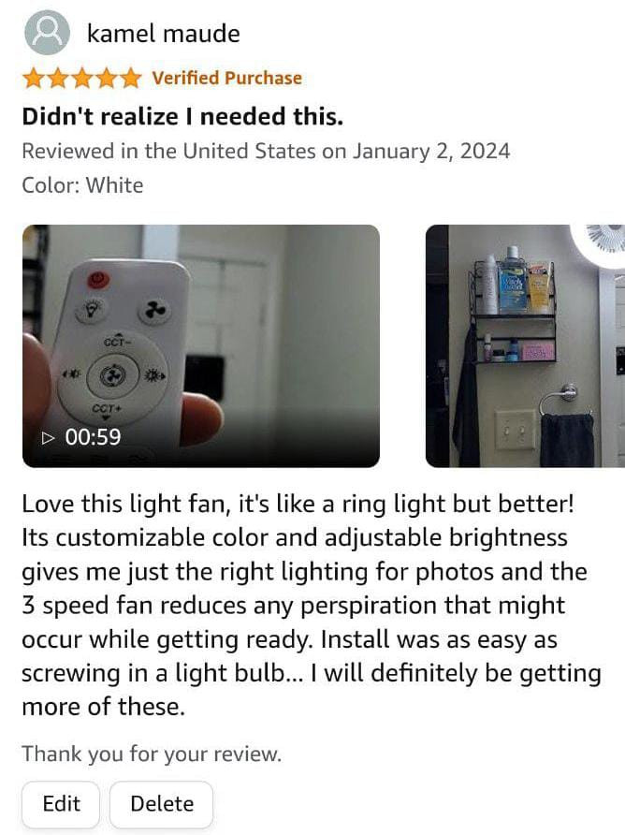Play the 00:59 review video
Image resolution: width=625 pixels, height=835 pixels.
click(x=201, y=345)
